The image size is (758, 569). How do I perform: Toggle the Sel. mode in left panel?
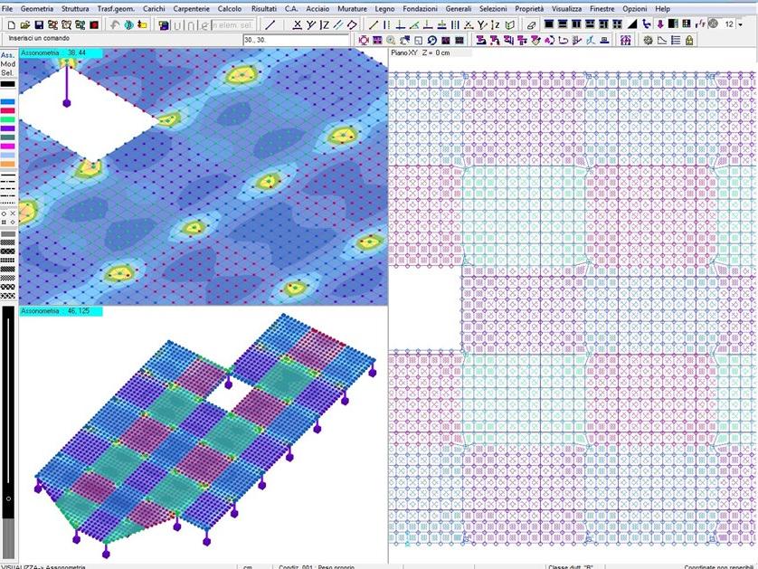coord(7,73)
